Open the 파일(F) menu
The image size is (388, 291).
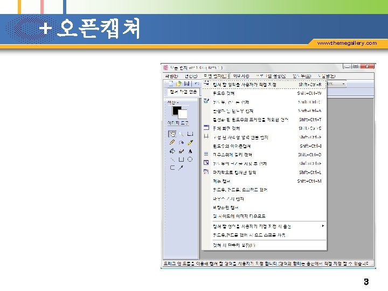click(171, 76)
